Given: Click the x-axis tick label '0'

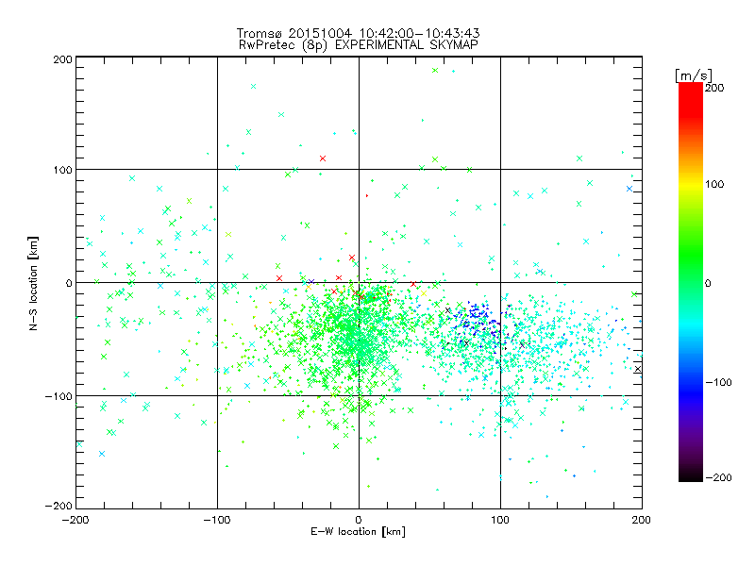Looking at the screenshot, I should [x=359, y=520].
